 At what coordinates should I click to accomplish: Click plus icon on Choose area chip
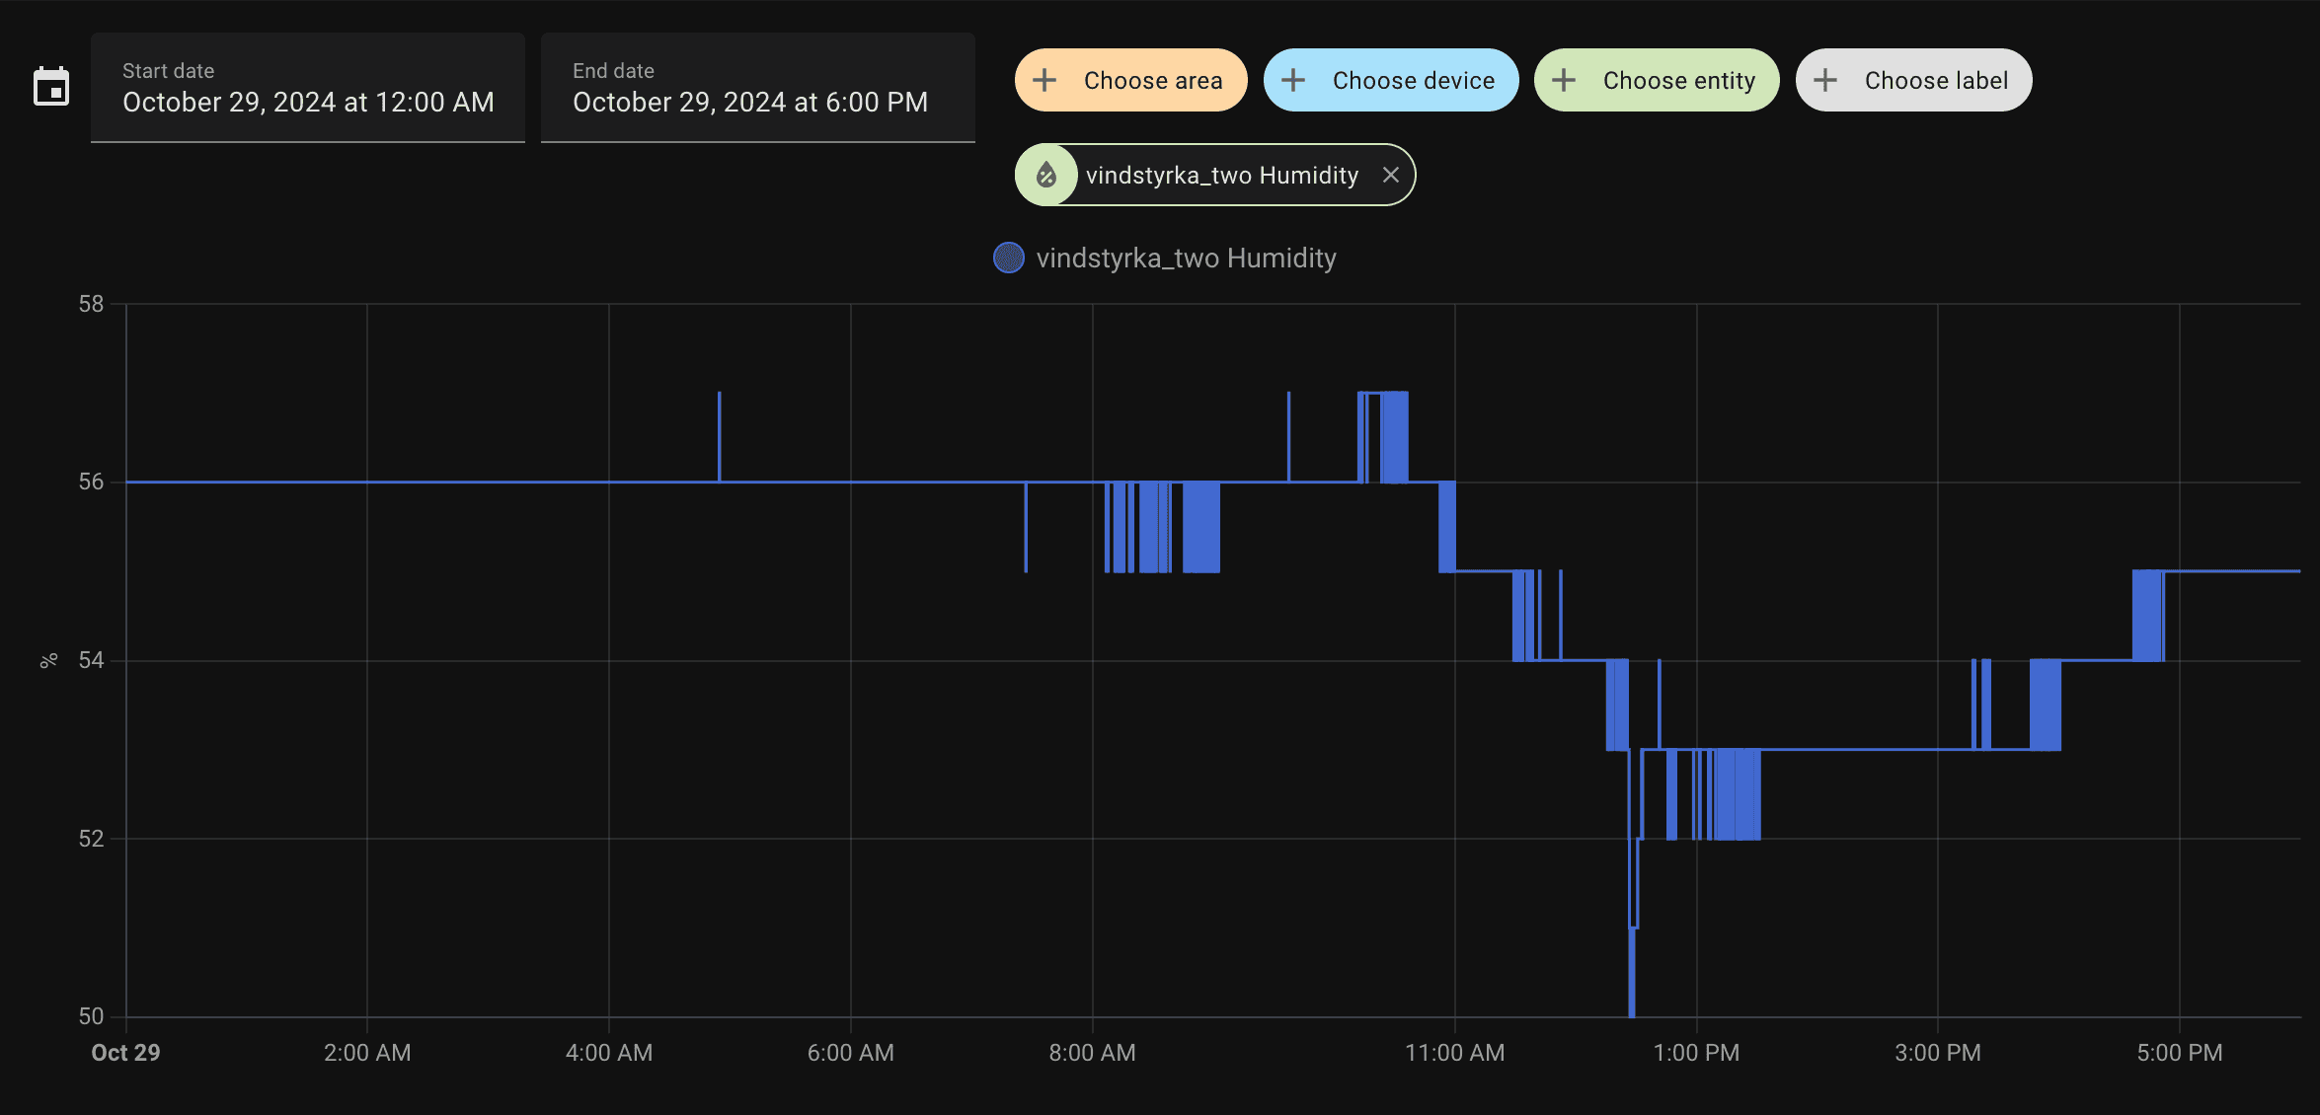pyautogui.click(x=1044, y=81)
